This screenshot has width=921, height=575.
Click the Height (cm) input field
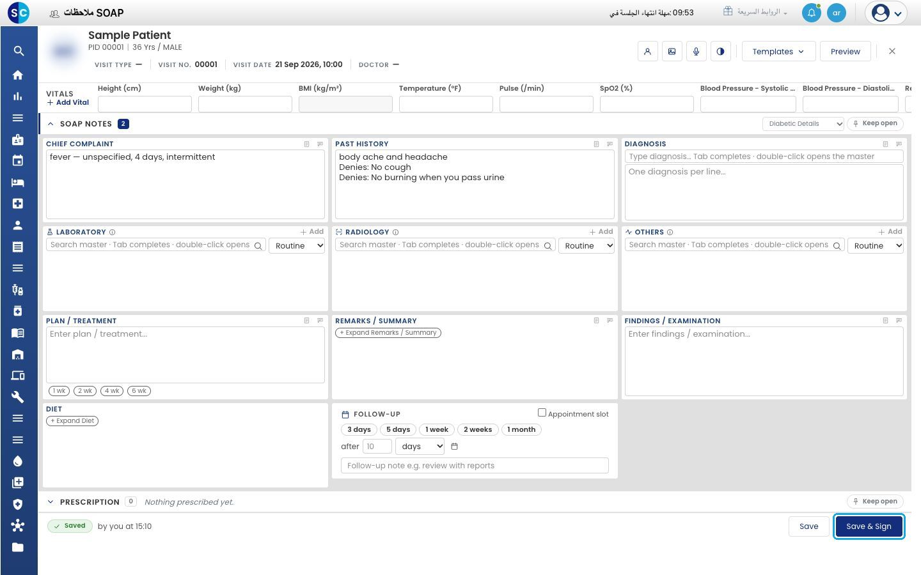click(145, 104)
